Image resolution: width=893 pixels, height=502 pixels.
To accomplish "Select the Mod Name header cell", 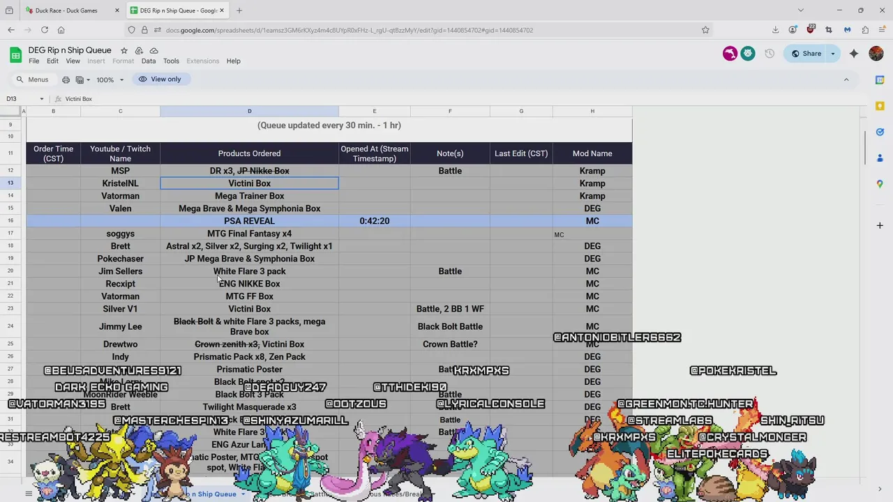I will click(x=592, y=153).
